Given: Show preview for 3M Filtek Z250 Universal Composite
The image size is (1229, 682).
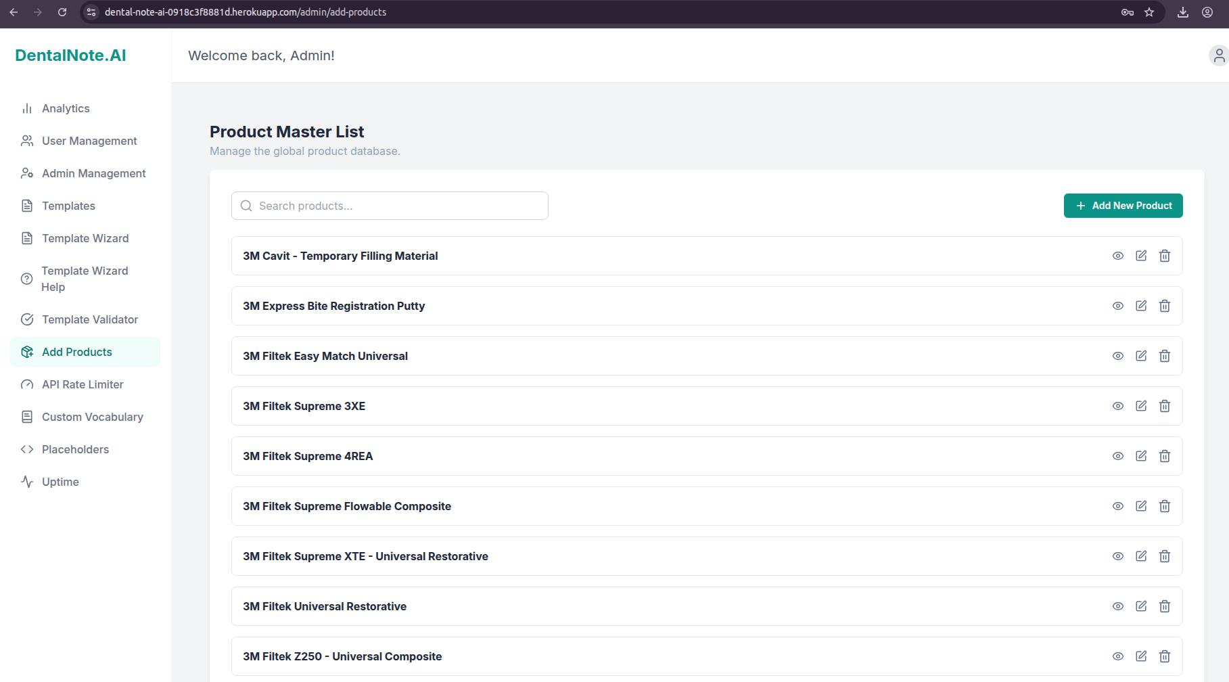Looking at the screenshot, I should point(1117,656).
